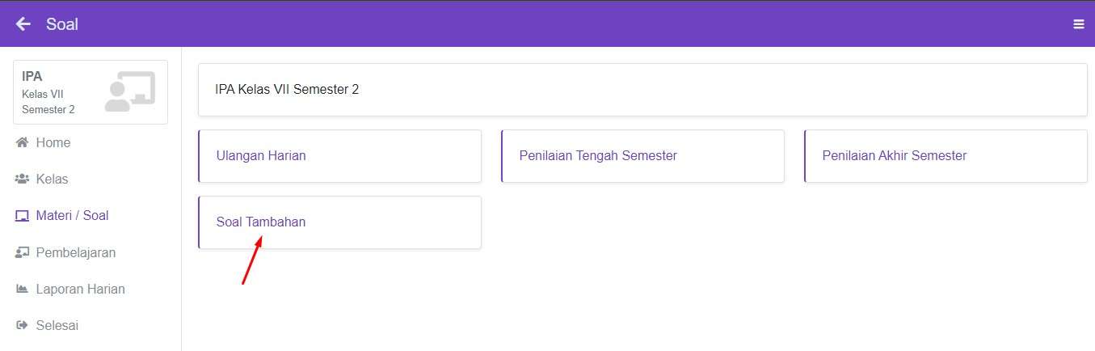1095x351 pixels.
Task: Open the Penilaian Akhir Semester card
Action: (x=945, y=156)
